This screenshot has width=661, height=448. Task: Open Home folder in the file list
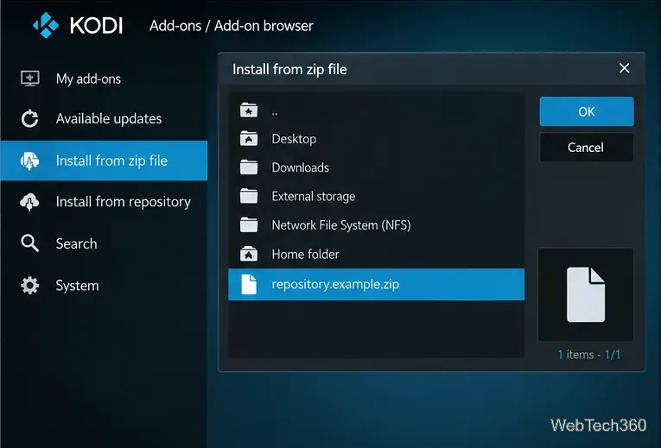pos(376,254)
